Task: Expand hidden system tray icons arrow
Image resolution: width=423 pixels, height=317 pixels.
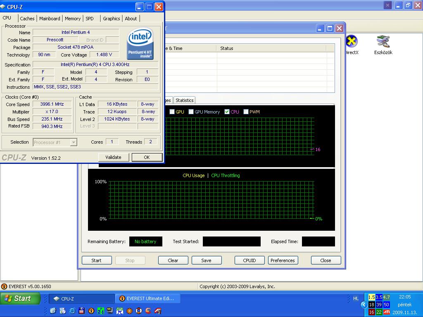Action: [364, 305]
